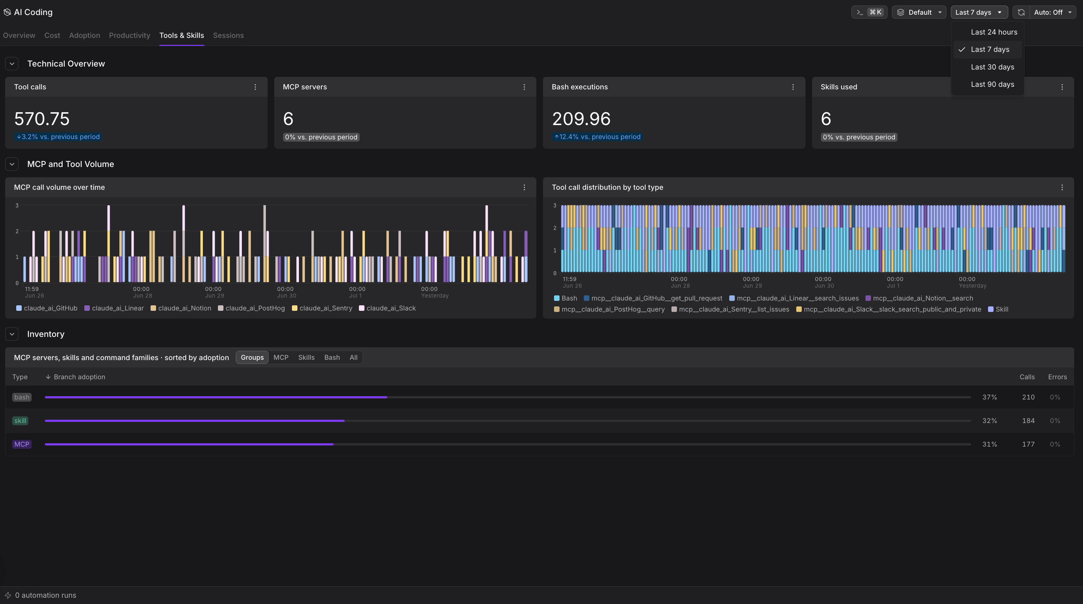Select the Bash inventory filter
The image size is (1083, 604).
coord(332,358)
